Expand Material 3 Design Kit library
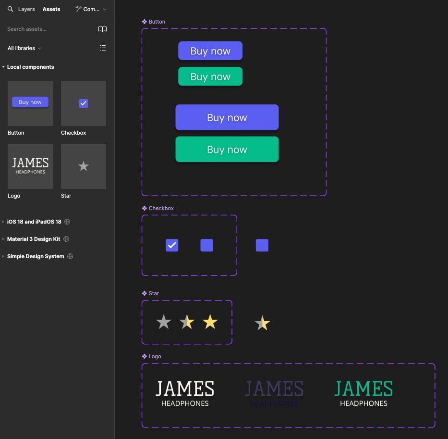Image resolution: width=448 pixels, height=439 pixels. coord(3,239)
